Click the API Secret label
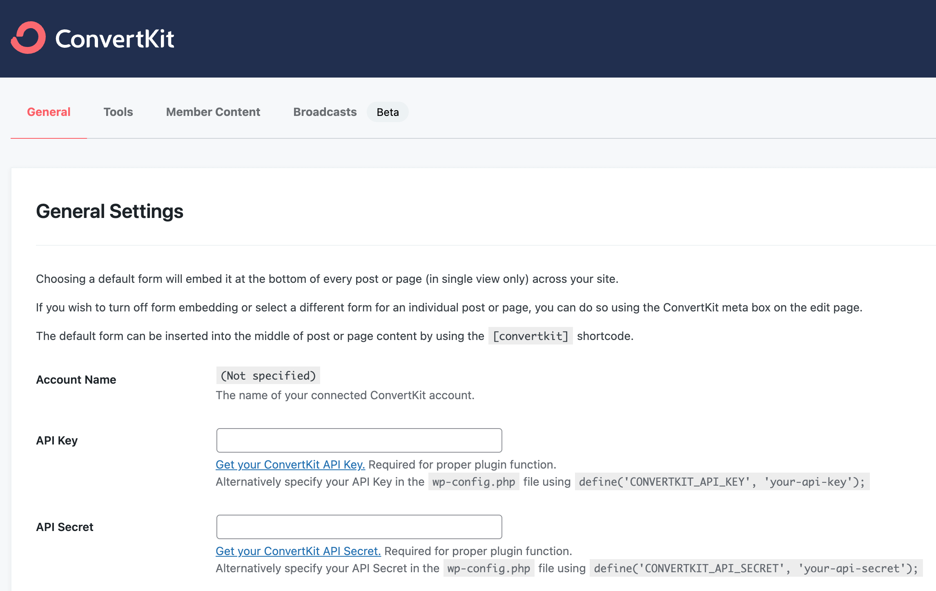Viewport: 936px width, 591px height. pos(65,527)
